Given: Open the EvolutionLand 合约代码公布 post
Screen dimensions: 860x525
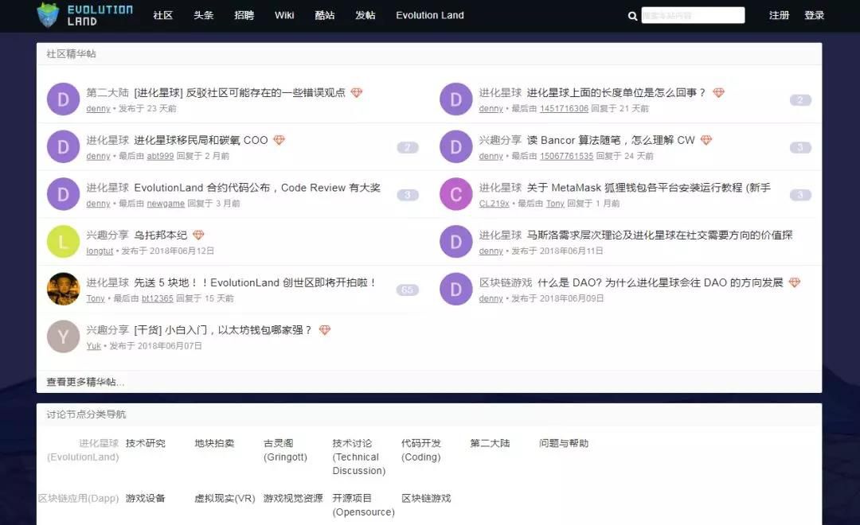Looking at the screenshot, I should [x=256, y=188].
